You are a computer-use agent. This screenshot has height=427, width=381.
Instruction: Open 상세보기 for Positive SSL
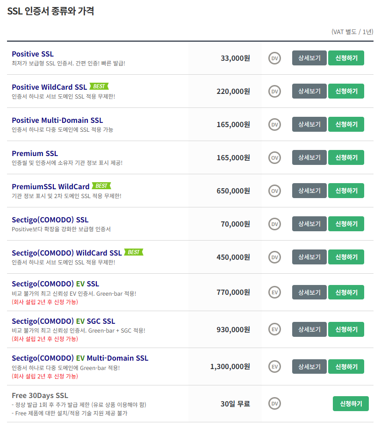[309, 58]
